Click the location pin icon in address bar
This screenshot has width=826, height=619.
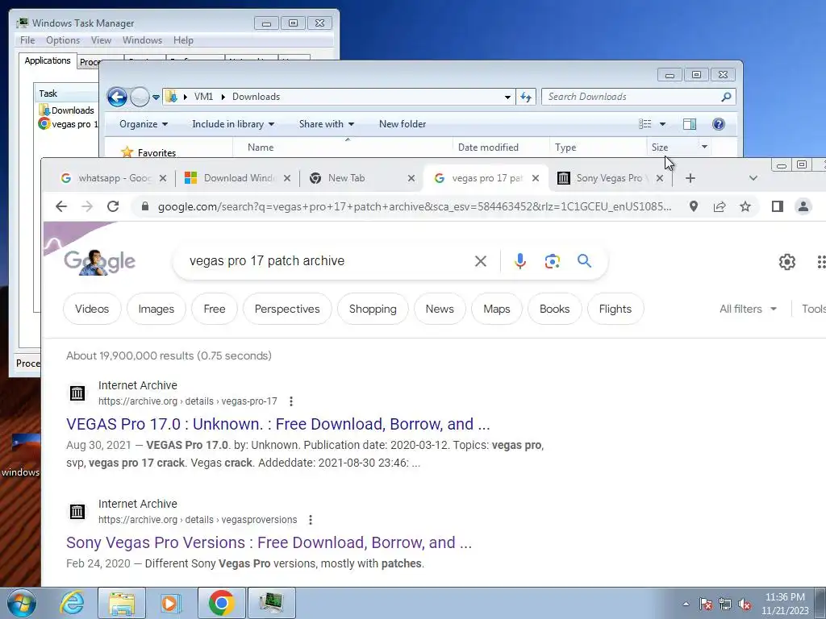coord(694,206)
